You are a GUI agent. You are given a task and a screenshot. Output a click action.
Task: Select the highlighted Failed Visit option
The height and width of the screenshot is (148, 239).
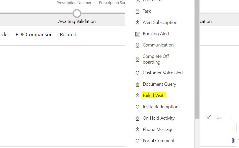pos(153,95)
